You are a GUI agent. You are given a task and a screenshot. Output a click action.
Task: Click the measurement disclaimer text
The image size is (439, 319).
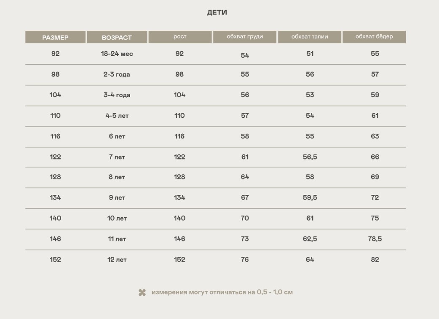[222, 292]
